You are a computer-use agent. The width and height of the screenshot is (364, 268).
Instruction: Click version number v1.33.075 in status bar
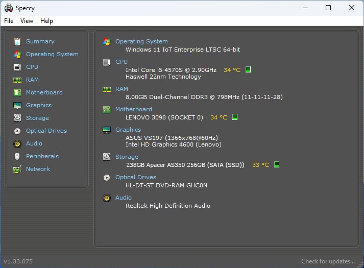coord(18,261)
